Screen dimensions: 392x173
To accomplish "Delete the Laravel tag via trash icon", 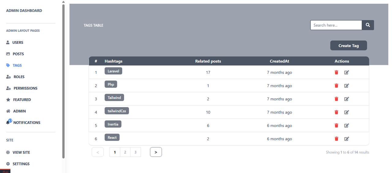I will [x=336, y=72].
